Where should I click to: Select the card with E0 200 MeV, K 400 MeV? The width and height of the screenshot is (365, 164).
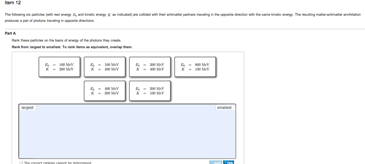150,67
